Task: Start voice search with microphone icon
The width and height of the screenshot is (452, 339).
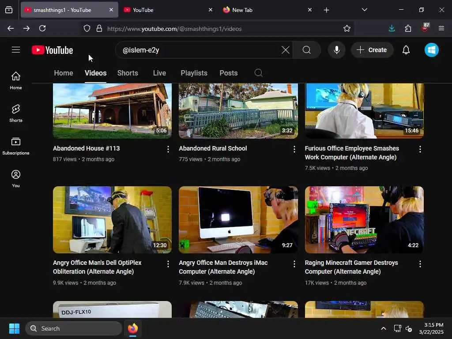Action: click(336, 50)
